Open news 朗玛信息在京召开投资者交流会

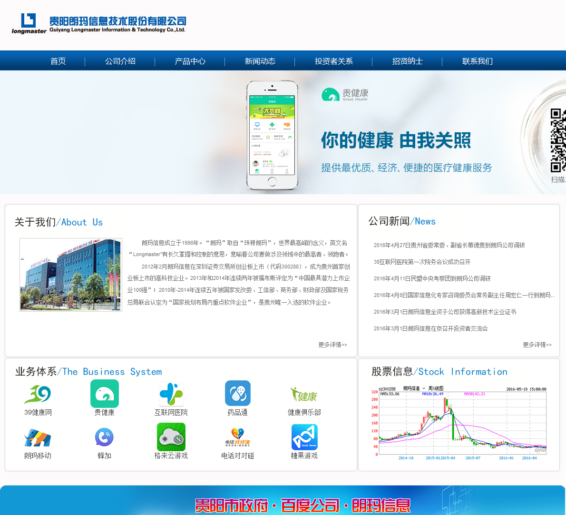coord(430,328)
